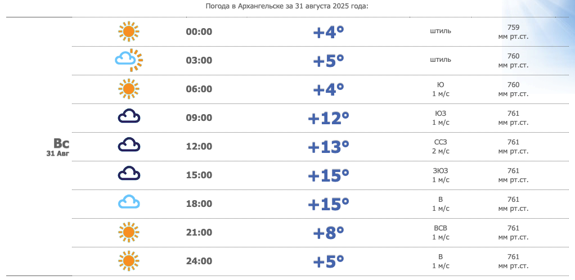The image size is (575, 280).
Task: Click the dark cloud icon at 15:00
Action: [128, 174]
